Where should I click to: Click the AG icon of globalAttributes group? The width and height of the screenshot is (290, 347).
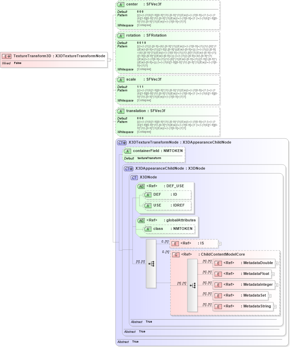point(141,221)
